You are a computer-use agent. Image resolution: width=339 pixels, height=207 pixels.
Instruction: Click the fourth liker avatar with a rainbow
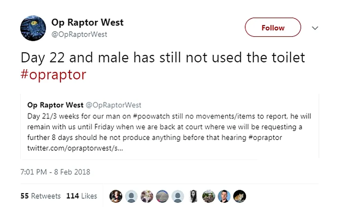click(x=162, y=196)
